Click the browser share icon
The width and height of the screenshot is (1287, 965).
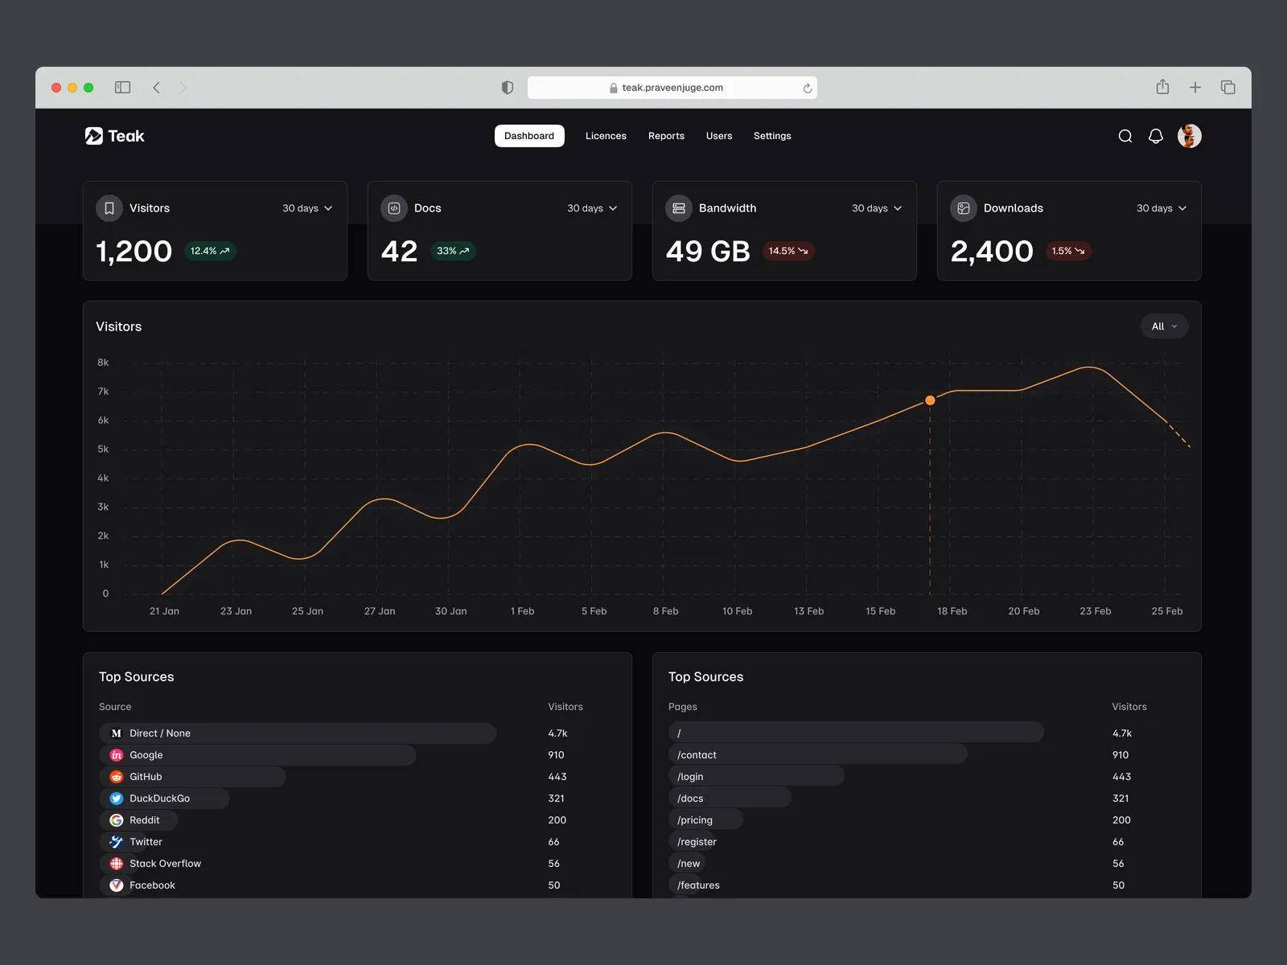tap(1162, 88)
